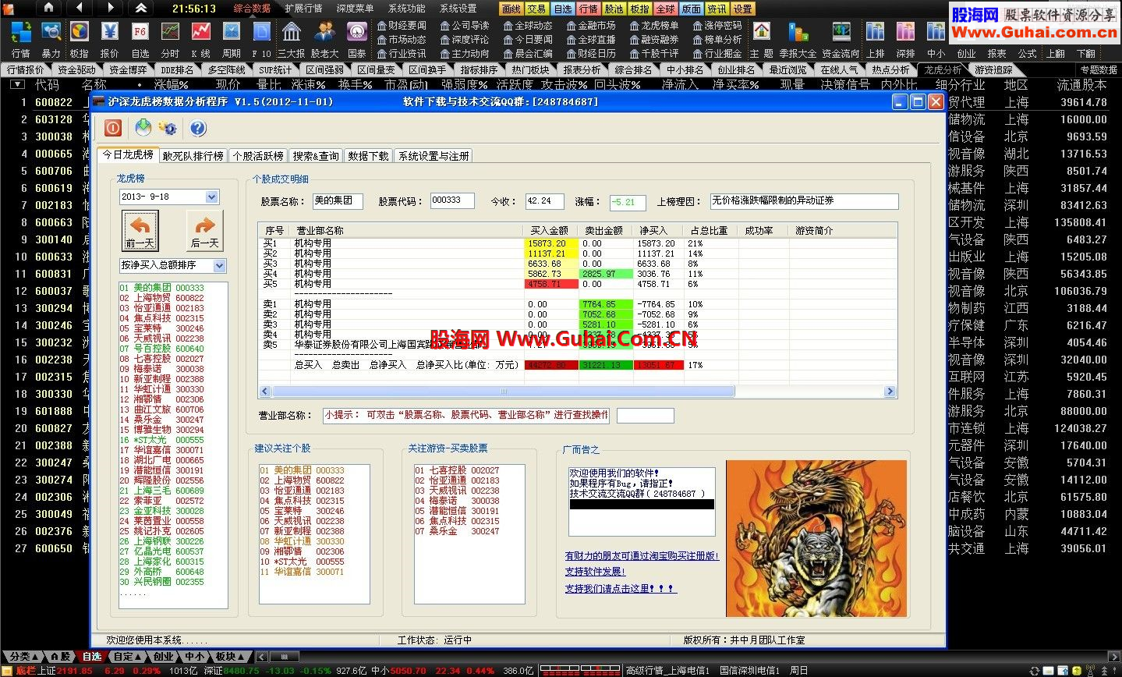Click the 画线 mode button
The width and height of the screenshot is (1122, 677).
(x=511, y=9)
